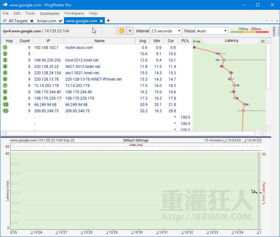This screenshot has width=280, height=237.
Task: Click the timeline graph title hop 22
Action: [x=42, y=140]
